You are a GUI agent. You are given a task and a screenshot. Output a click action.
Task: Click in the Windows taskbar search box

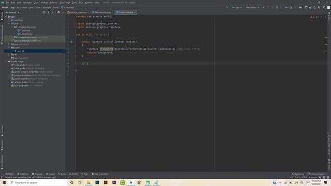point(38,182)
